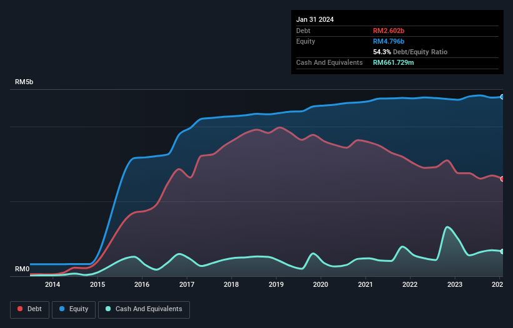The width and height of the screenshot is (513, 328).
Task: Select the Cash endpoint marker on chart
Action: click(x=502, y=251)
